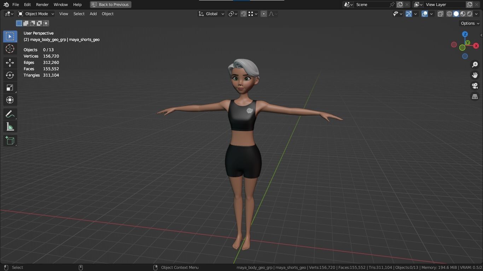Set selection mode to intersect
The width and height of the screenshot is (483, 271).
[x=46, y=23]
